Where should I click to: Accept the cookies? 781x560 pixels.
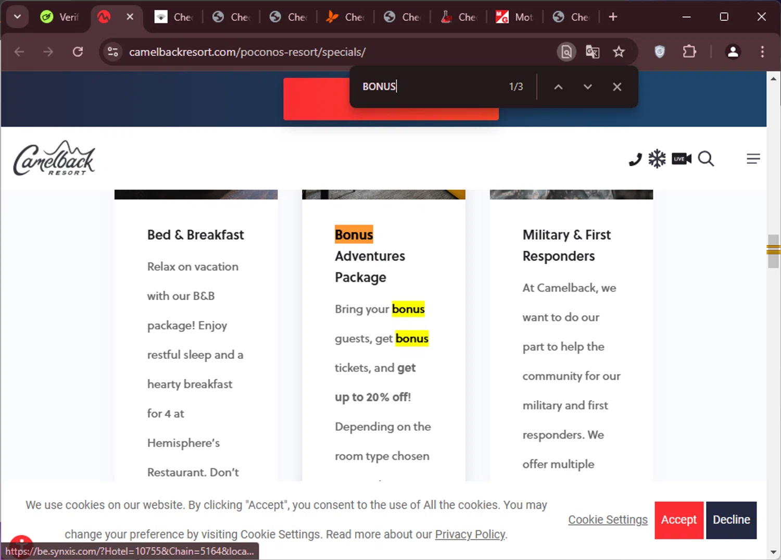[x=679, y=520]
